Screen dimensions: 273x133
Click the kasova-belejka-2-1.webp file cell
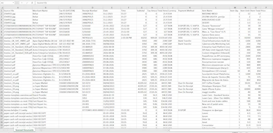[18, 110]
